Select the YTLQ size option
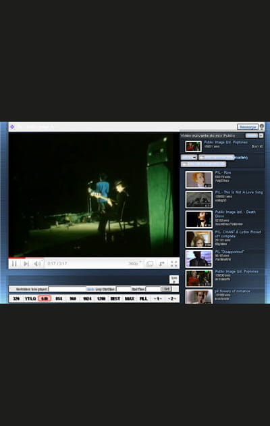 (30, 299)
